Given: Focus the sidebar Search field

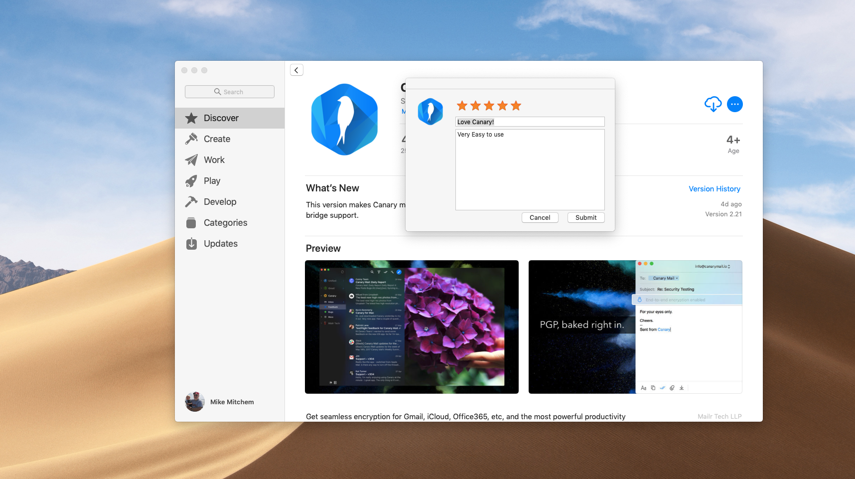Looking at the screenshot, I should click(230, 92).
